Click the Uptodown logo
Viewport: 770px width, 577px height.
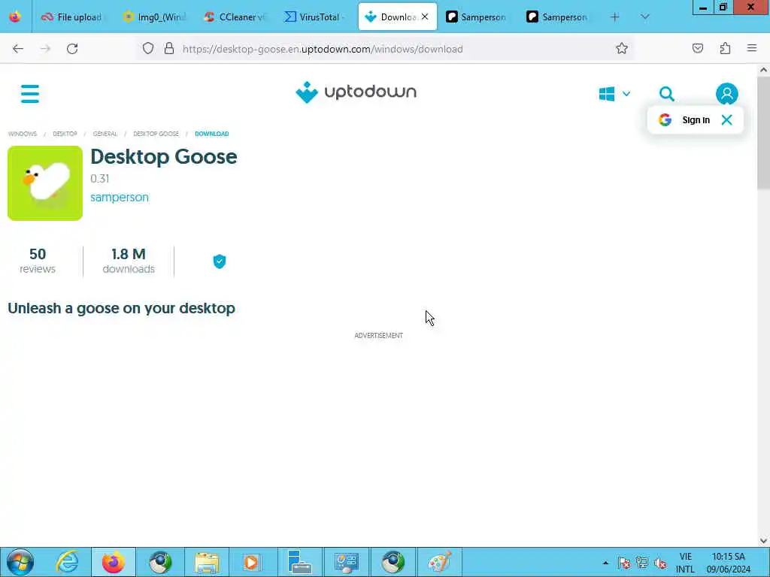point(356,92)
